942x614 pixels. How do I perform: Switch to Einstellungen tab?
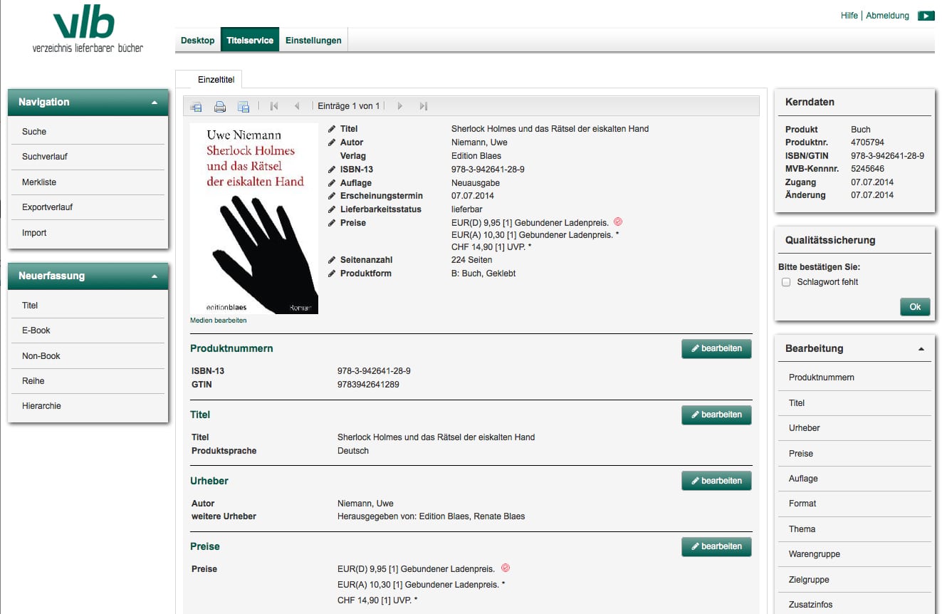tap(313, 41)
